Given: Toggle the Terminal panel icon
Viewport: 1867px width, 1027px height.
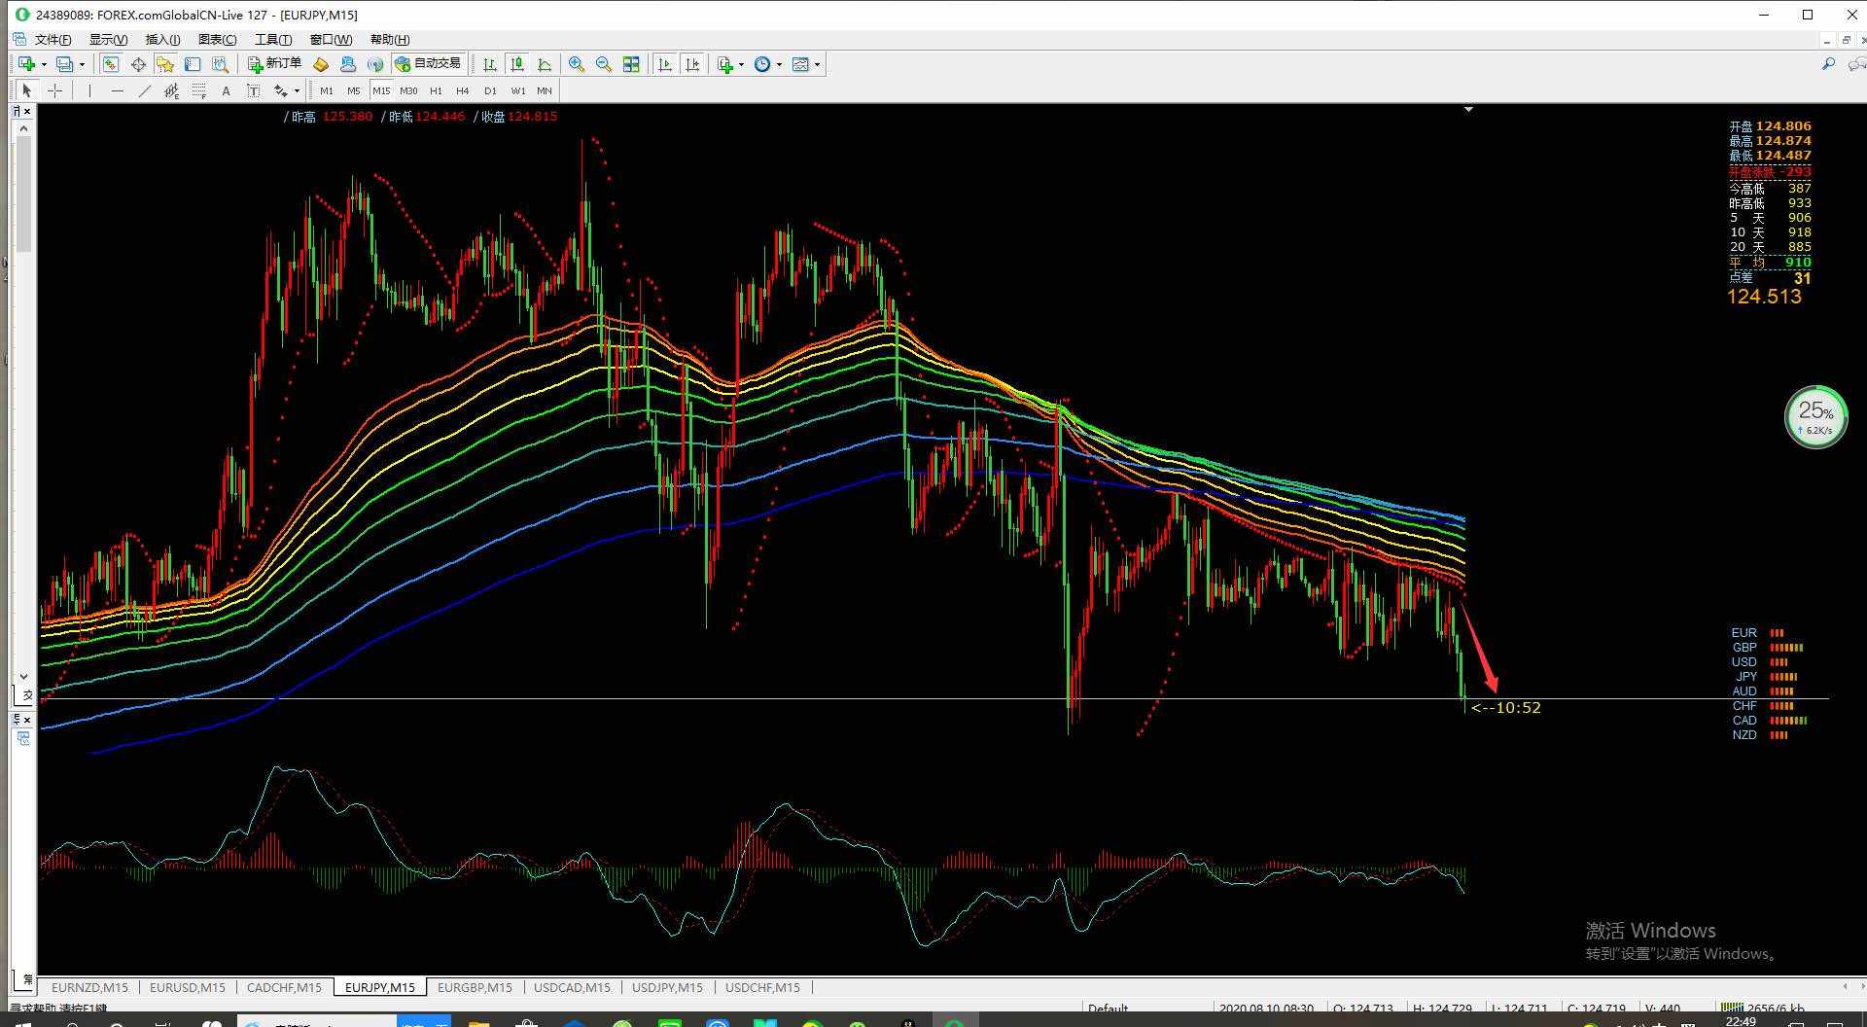Looking at the screenshot, I should [193, 64].
